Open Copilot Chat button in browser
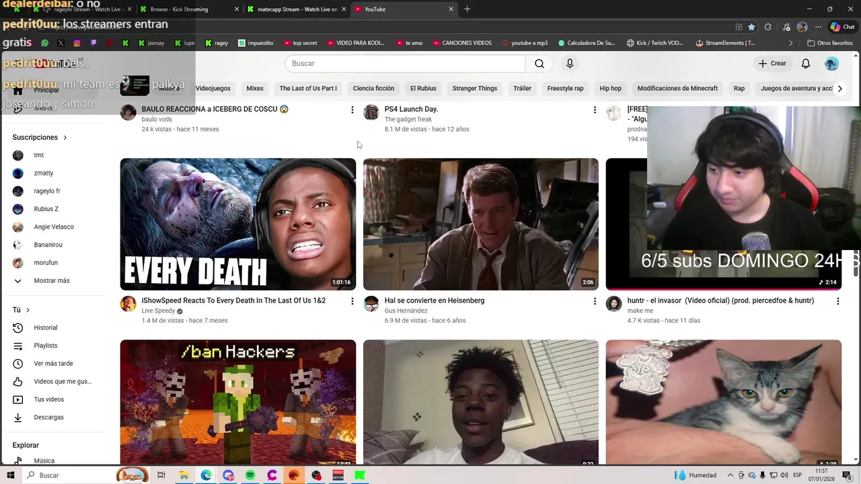The width and height of the screenshot is (861, 484). pos(842,27)
